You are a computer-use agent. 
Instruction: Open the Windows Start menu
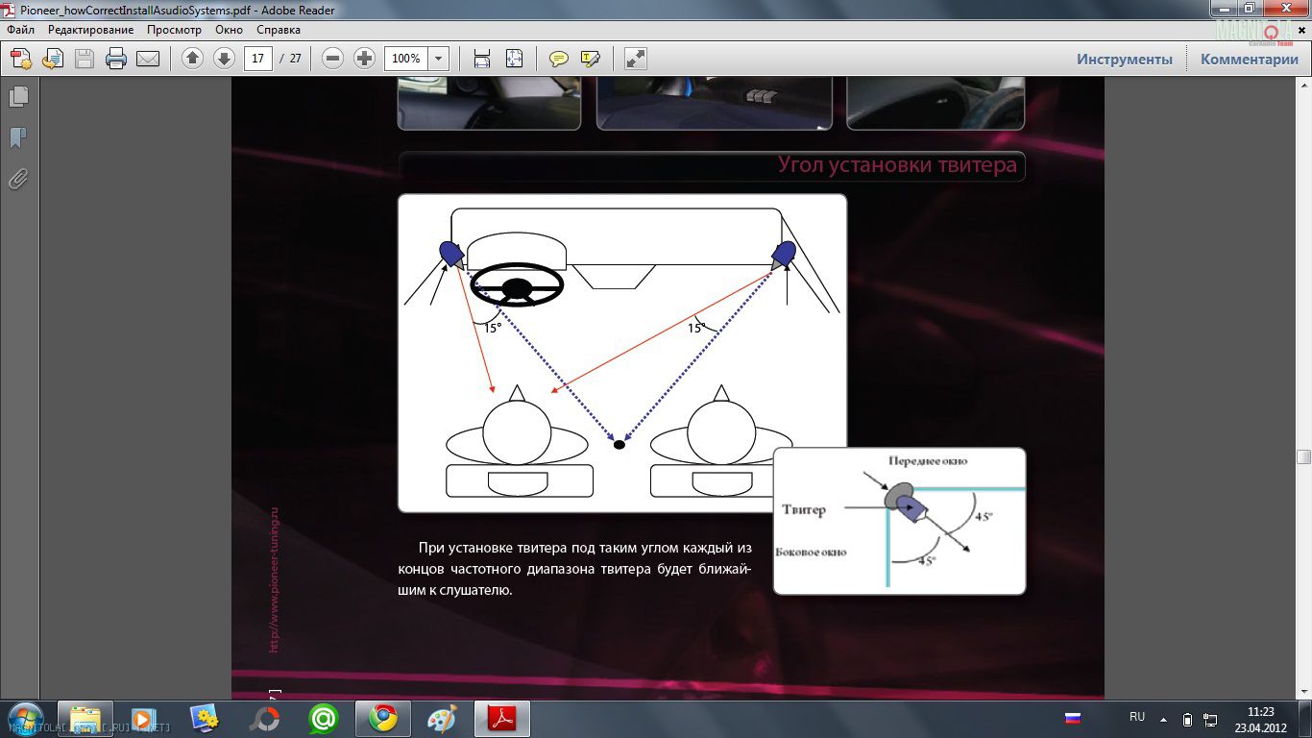pos(25,719)
